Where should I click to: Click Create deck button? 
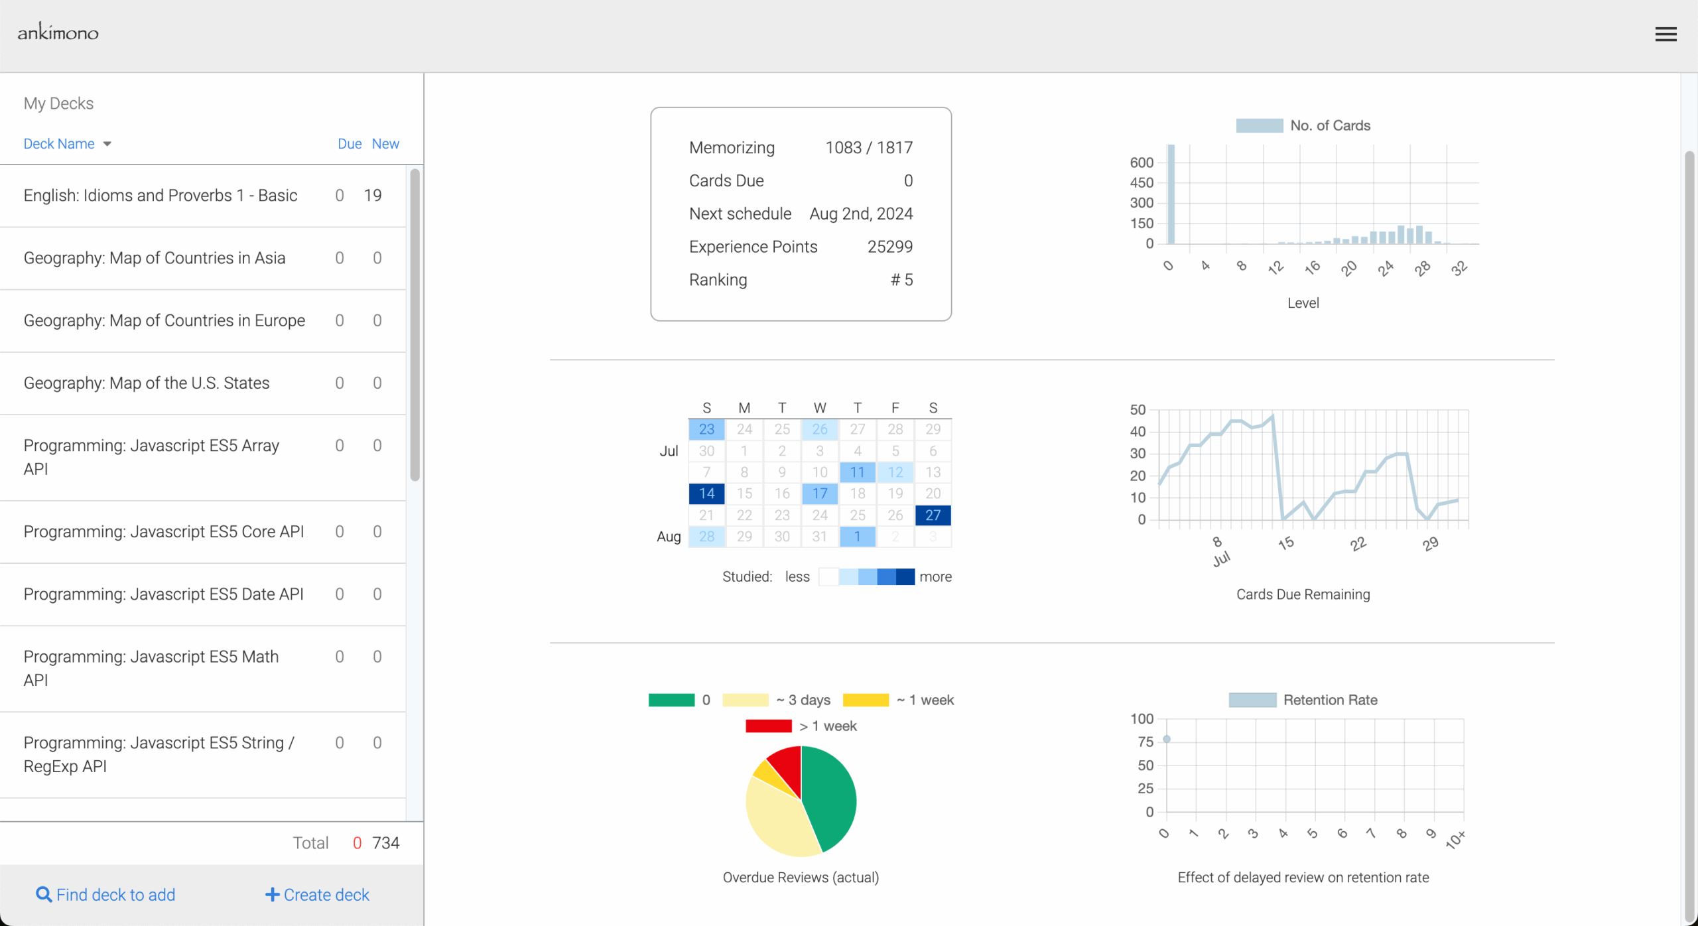[326, 895]
